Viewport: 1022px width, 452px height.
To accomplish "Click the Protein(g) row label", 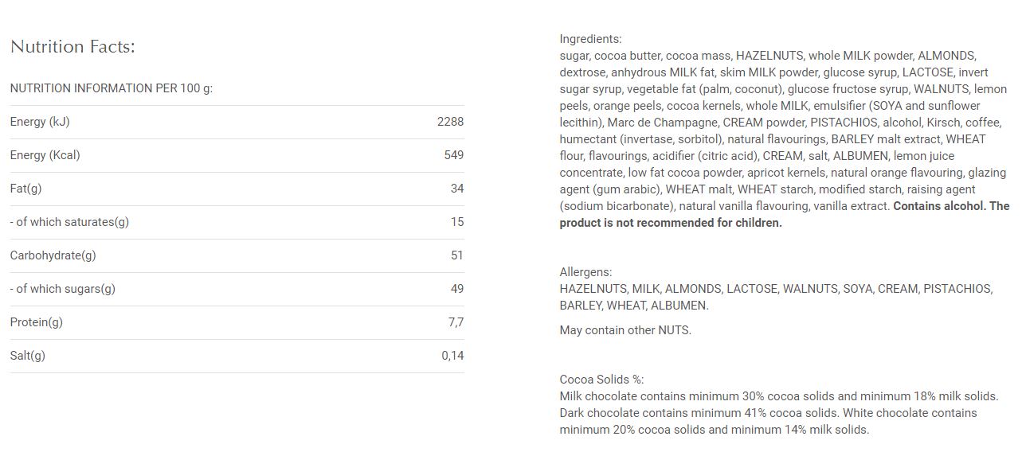I will pos(36,322).
